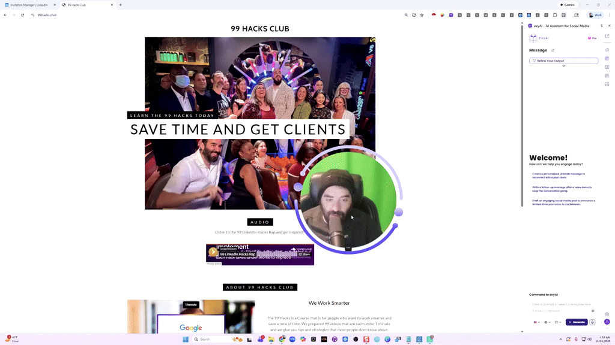Click the red umbrella extension icon
This screenshot has height=345, width=615.
coord(434,15)
